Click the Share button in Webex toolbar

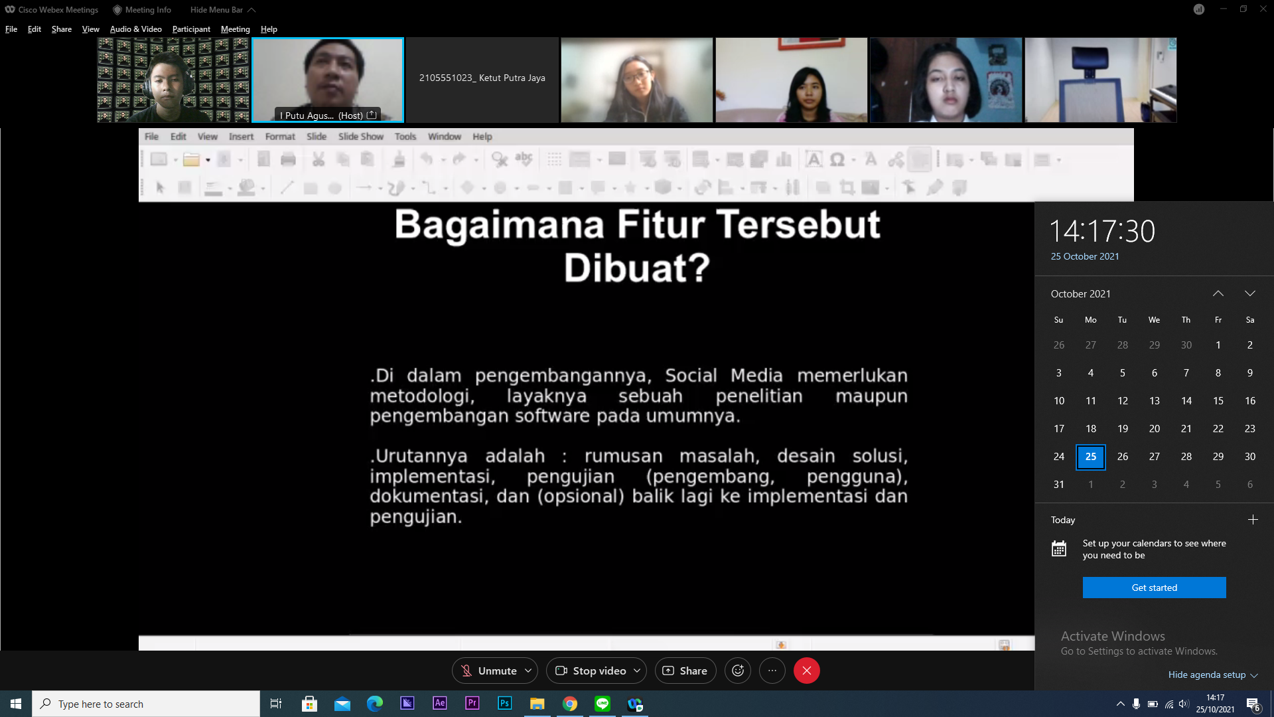[685, 670]
